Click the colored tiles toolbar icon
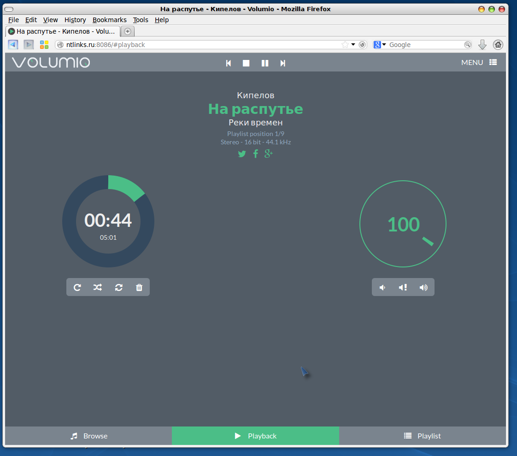This screenshot has width=517, height=456. pyautogui.click(x=44, y=45)
